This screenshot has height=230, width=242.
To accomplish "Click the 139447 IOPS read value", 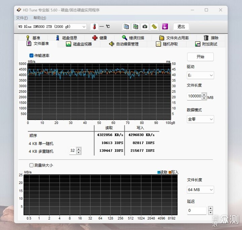I will click(x=111, y=151).
